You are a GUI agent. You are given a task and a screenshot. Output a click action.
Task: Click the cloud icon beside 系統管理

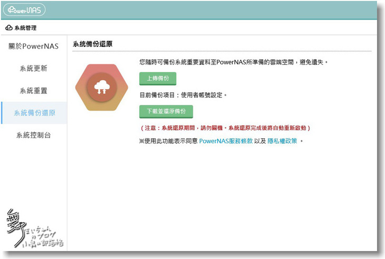click(9, 27)
